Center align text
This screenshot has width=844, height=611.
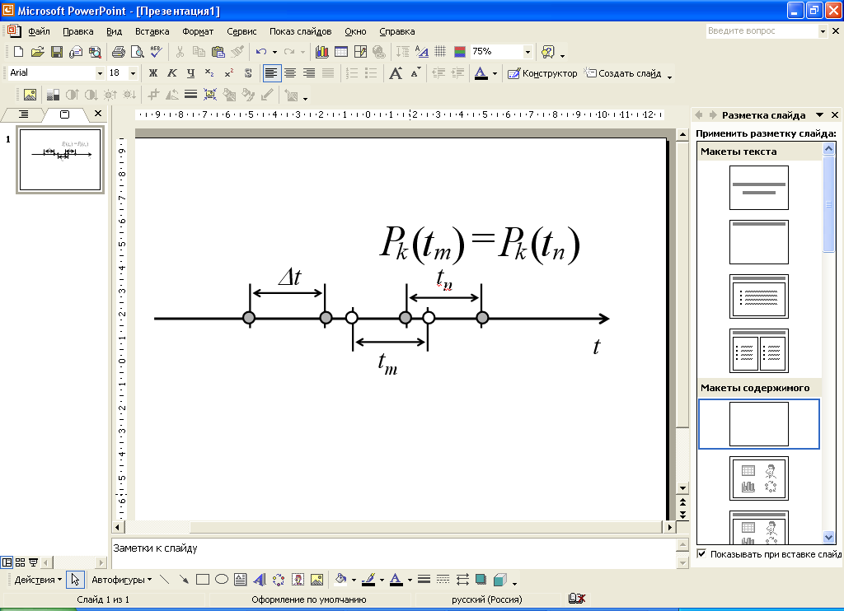(290, 73)
